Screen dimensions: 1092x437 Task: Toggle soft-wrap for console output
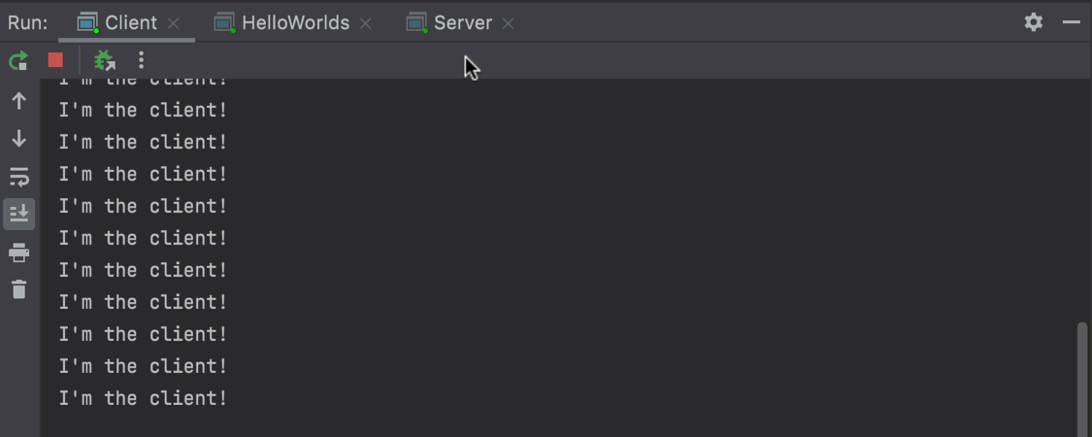[x=18, y=177]
